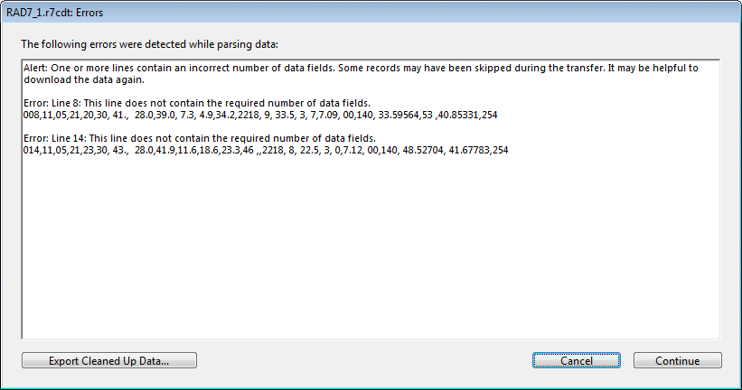The width and height of the screenshot is (742, 390).
Task: Click the value 48.52704 in line 14 record
Action: coord(423,151)
